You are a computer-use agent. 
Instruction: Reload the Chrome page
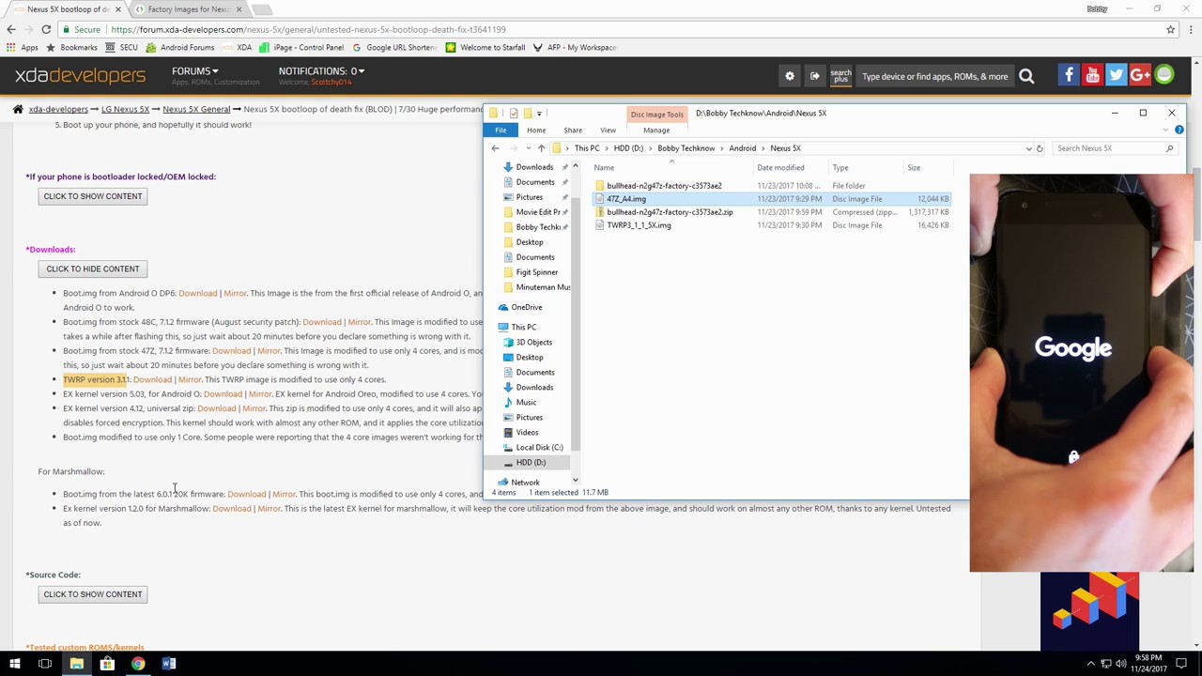46,29
